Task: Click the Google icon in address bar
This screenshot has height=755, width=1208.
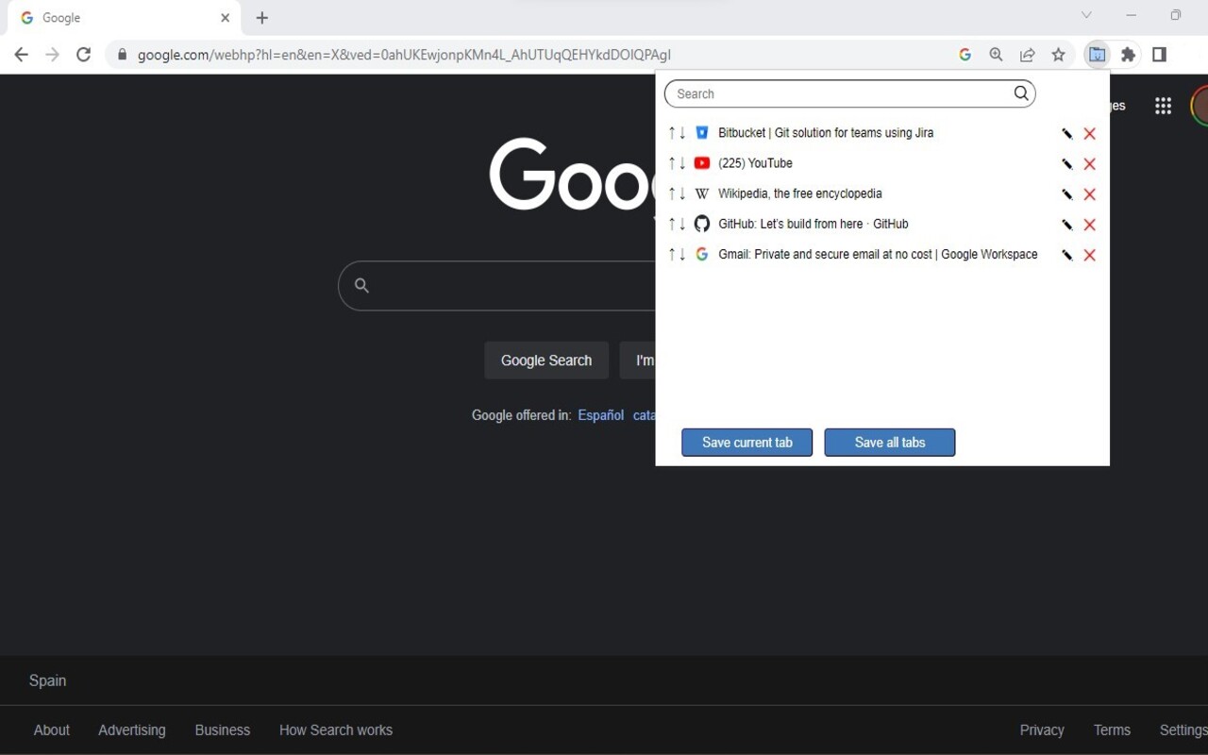Action: click(965, 55)
